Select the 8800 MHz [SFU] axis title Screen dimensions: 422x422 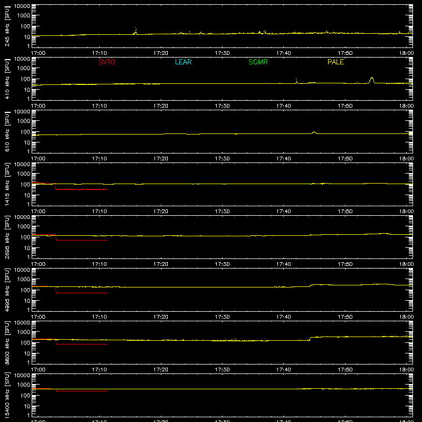(x=7, y=342)
